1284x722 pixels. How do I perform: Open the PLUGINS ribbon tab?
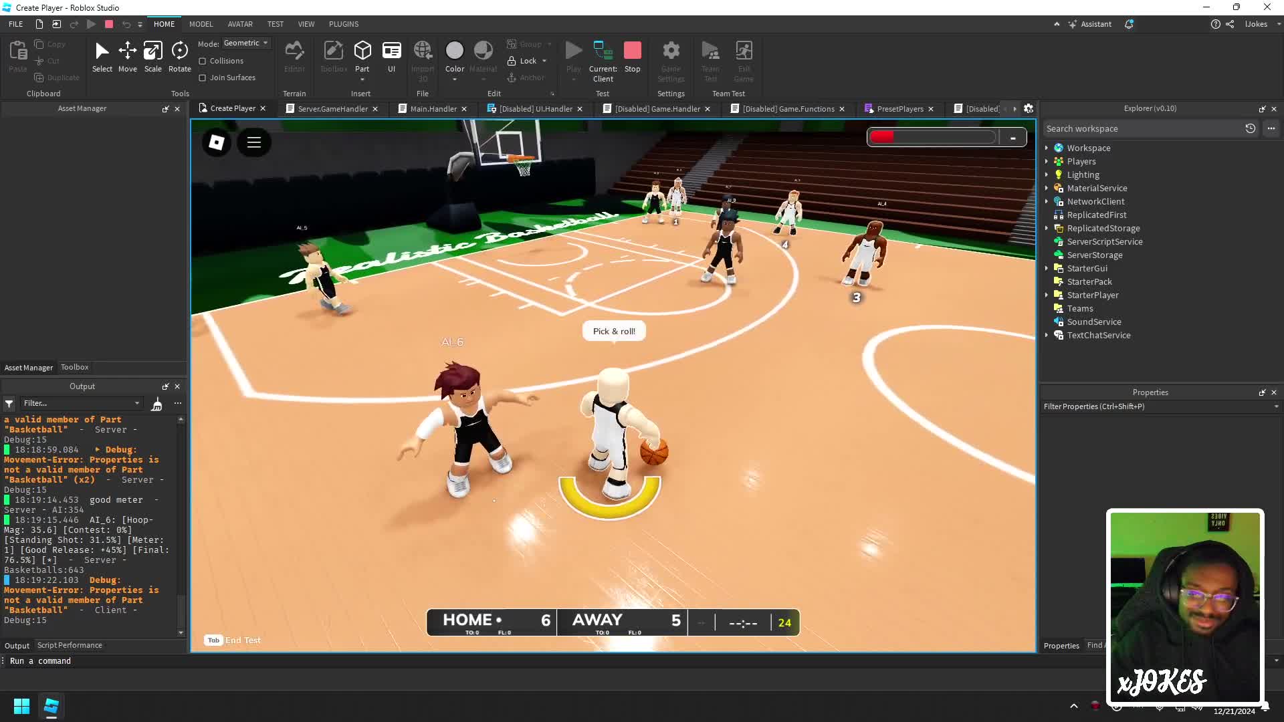(344, 24)
